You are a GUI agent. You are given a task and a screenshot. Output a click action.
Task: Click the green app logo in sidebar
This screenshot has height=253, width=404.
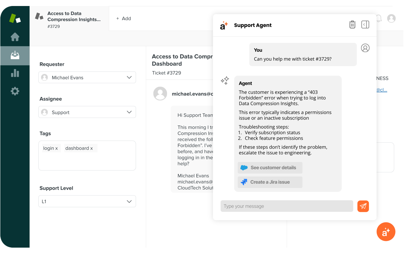15,18
